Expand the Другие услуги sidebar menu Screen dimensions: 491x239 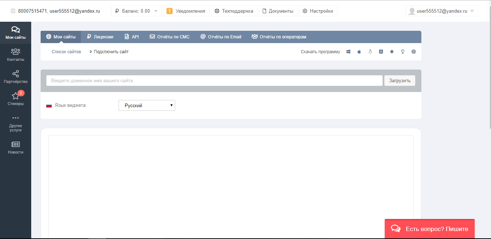pyautogui.click(x=16, y=123)
